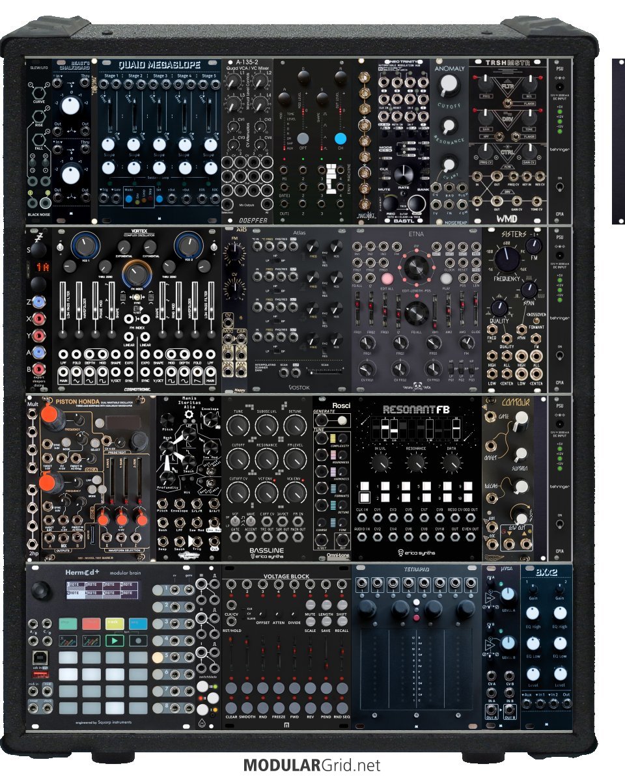Click the EOC jack on Quaid Megaslope
This screenshot has width=625, height=779.
215,198
